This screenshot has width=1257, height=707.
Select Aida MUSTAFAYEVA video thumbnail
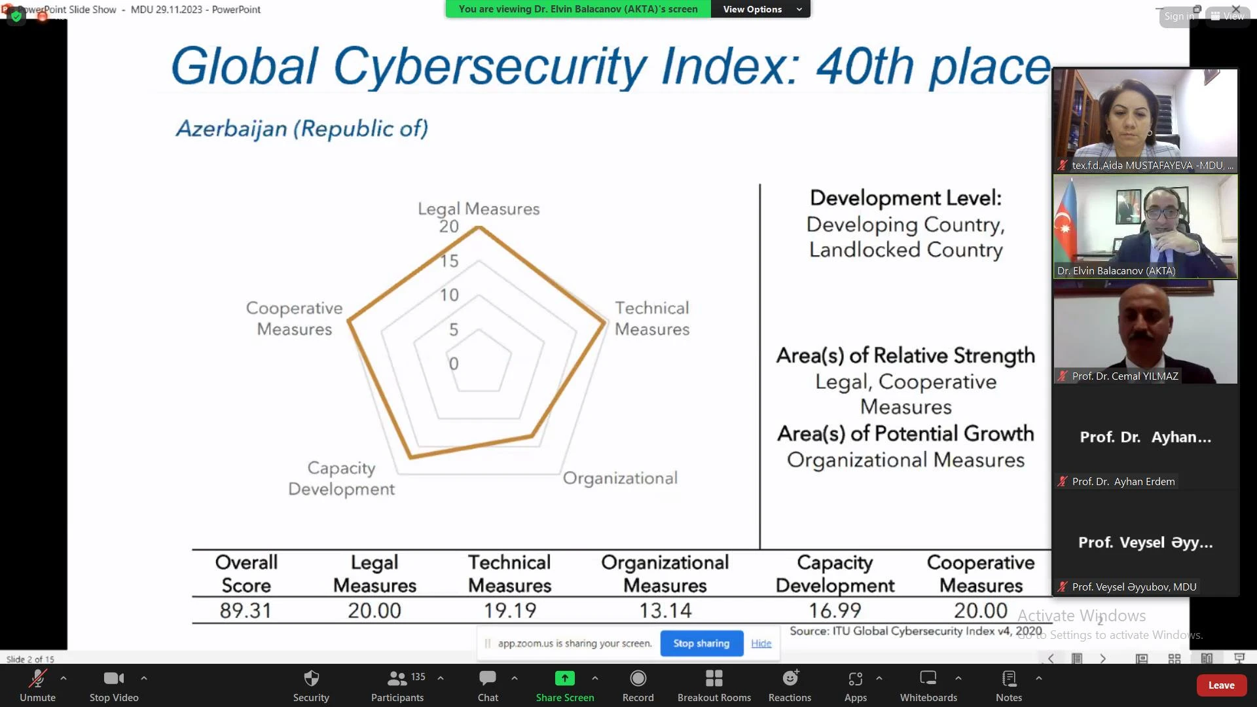pos(1145,120)
